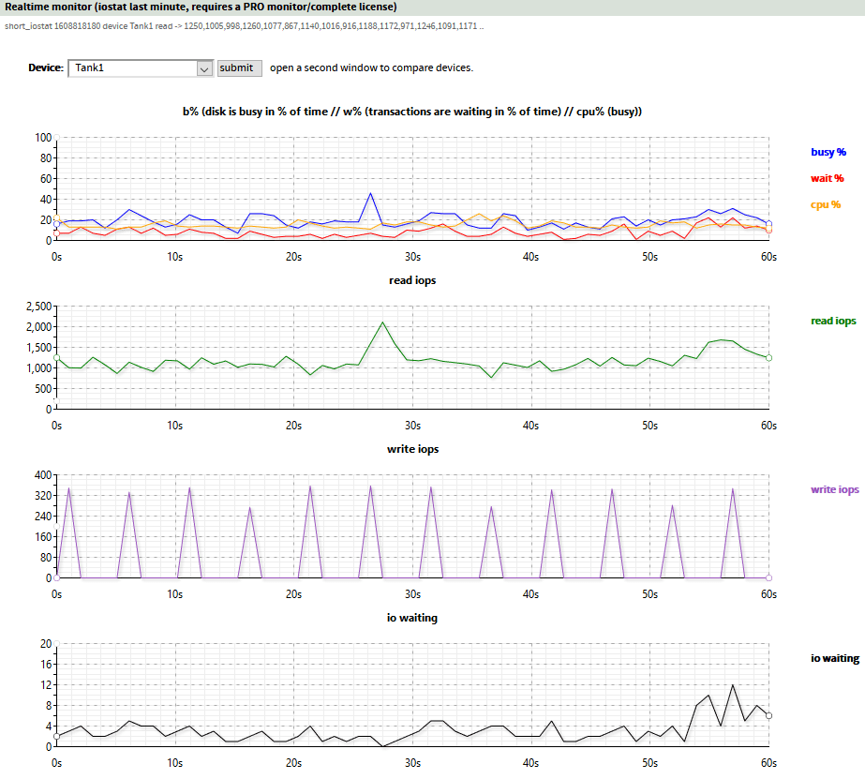Viewport: 865px width, 779px height.
Task: Select the wait % legend entry
Action: (827, 178)
